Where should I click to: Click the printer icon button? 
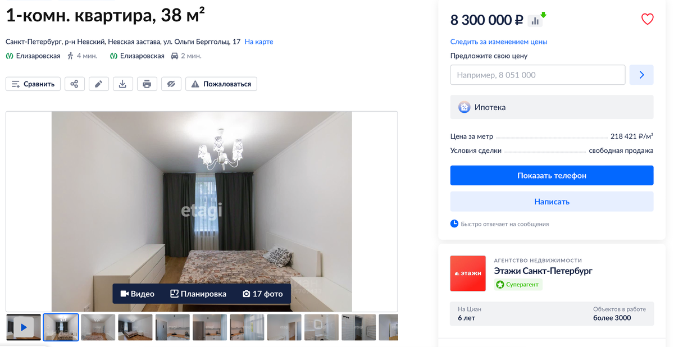coord(147,84)
